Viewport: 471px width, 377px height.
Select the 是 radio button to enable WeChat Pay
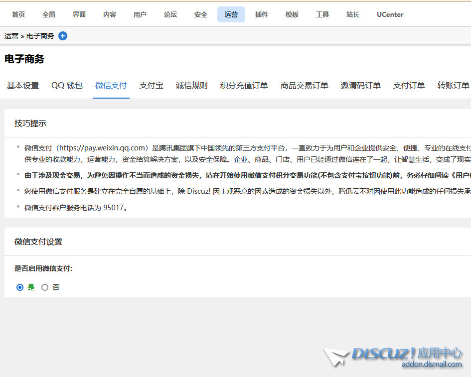point(20,287)
